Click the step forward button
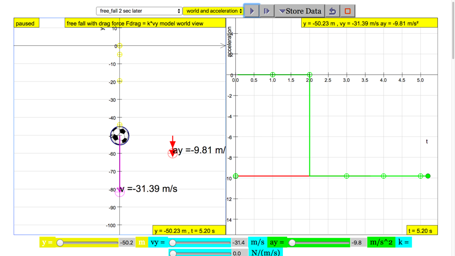Screen dimensions: 455x256 click(267, 11)
